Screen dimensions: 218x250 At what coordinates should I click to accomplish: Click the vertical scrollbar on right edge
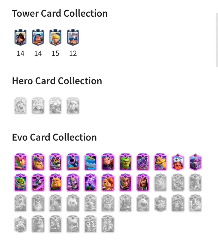click(217, 40)
